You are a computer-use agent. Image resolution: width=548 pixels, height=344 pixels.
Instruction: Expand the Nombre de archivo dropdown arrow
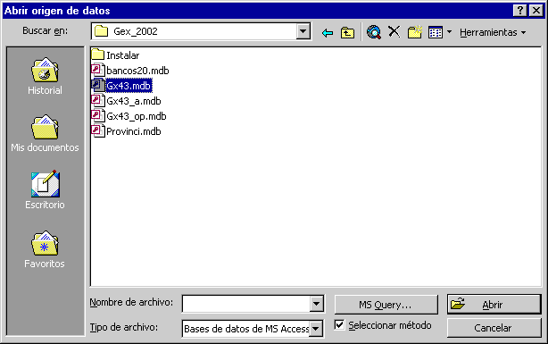coord(316,304)
